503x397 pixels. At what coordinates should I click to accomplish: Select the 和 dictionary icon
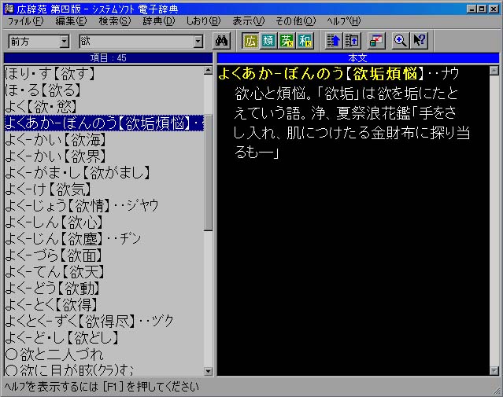coord(304,41)
